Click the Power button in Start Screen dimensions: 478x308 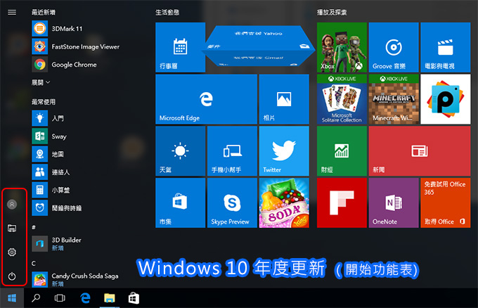12,276
